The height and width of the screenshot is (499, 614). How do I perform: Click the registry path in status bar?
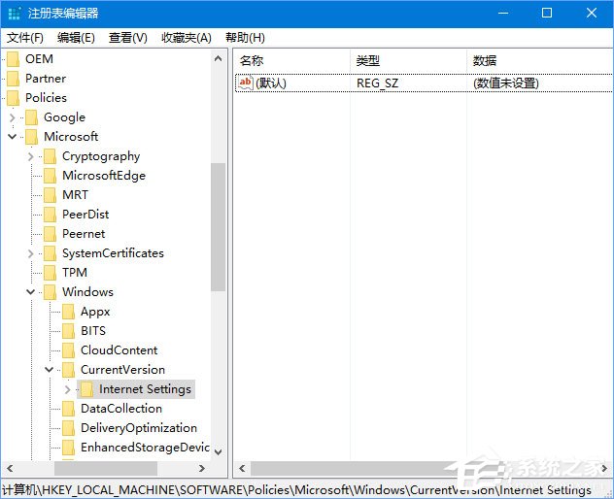[296, 489]
